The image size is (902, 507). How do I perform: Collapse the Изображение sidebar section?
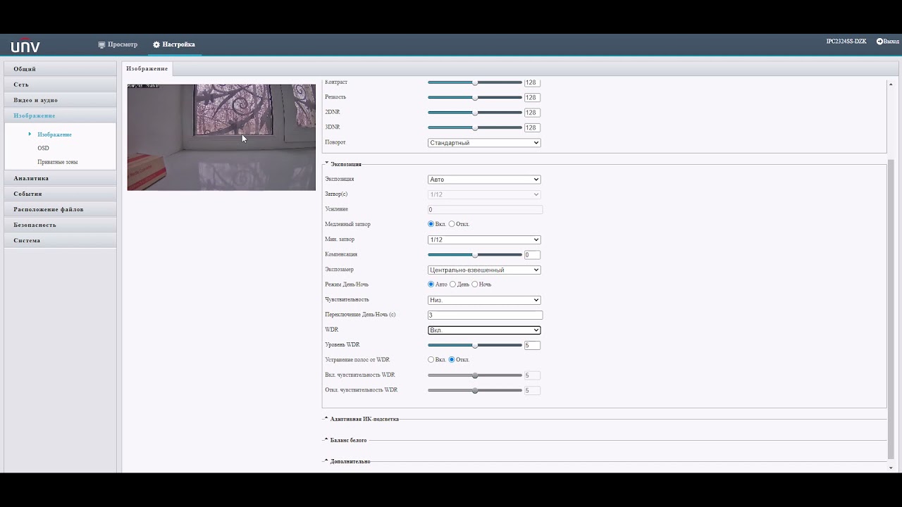click(x=60, y=115)
